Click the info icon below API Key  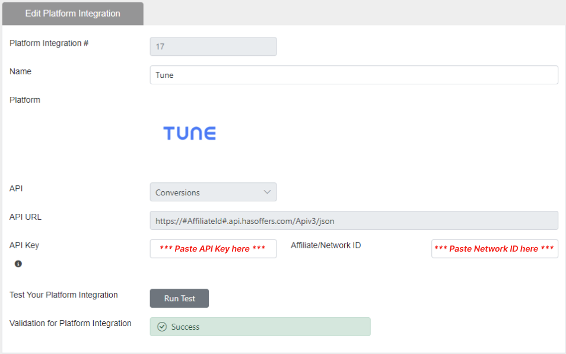(18, 264)
